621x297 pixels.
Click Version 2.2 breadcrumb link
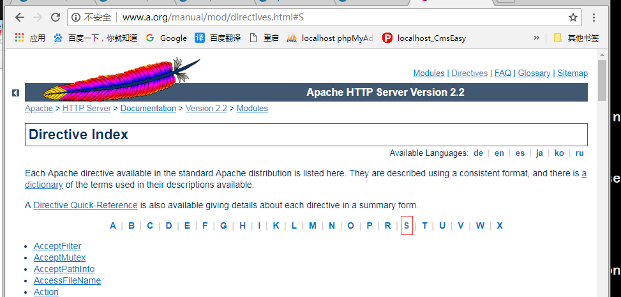[x=206, y=108]
